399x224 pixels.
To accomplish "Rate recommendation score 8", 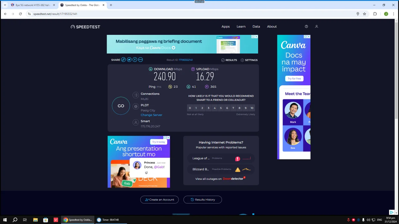I will pos(239,108).
